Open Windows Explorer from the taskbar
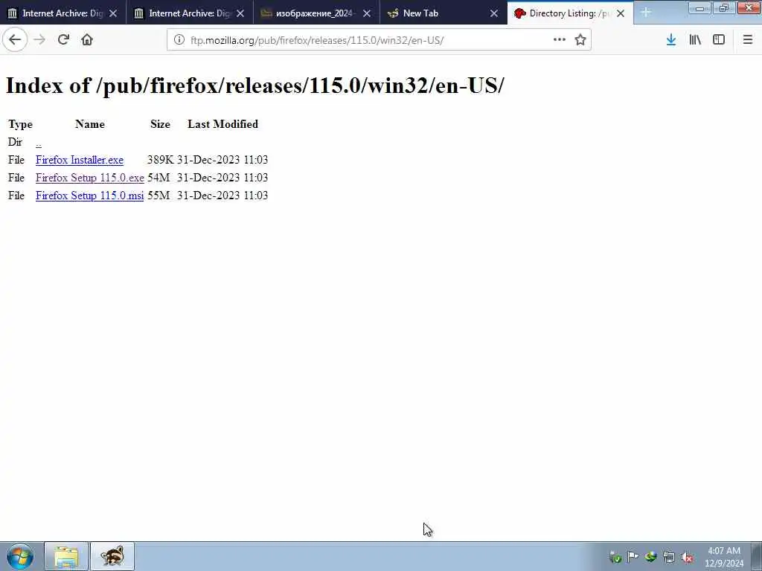Screen dimensions: 762x571 [x=66, y=556]
